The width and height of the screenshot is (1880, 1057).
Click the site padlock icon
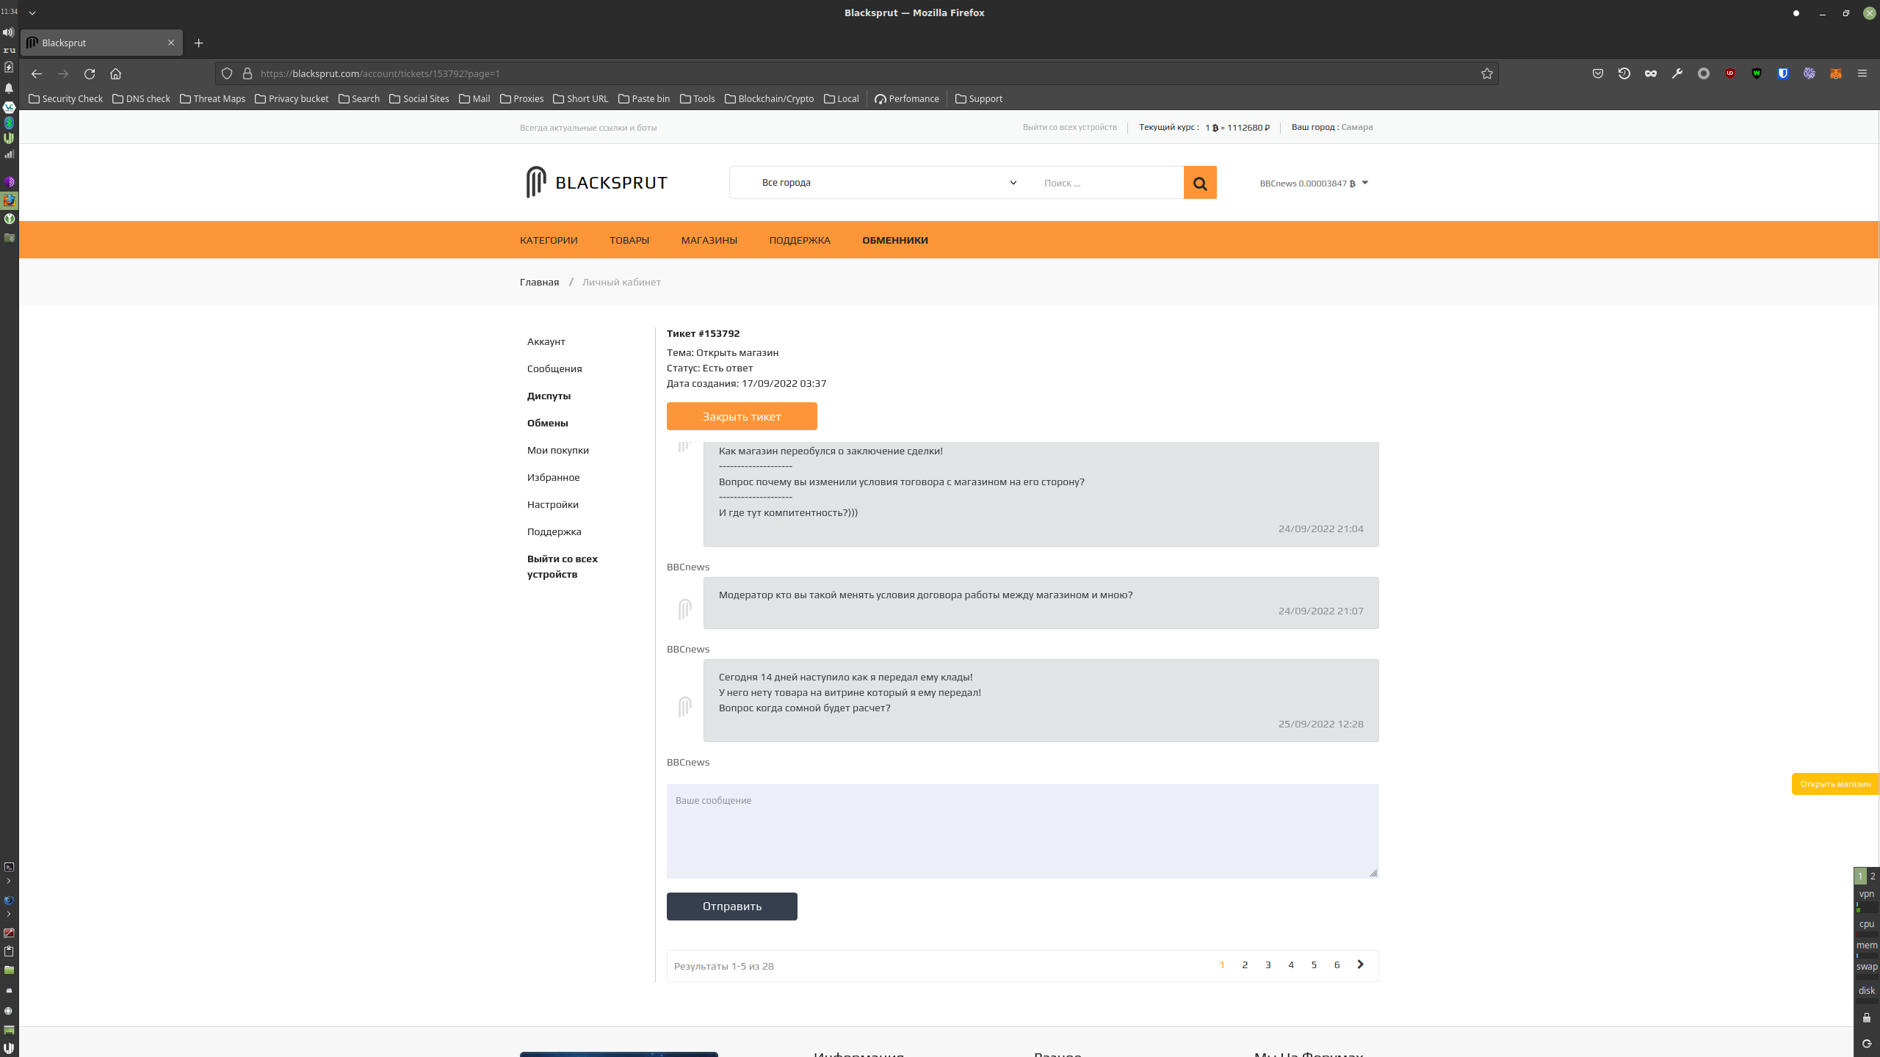(247, 73)
